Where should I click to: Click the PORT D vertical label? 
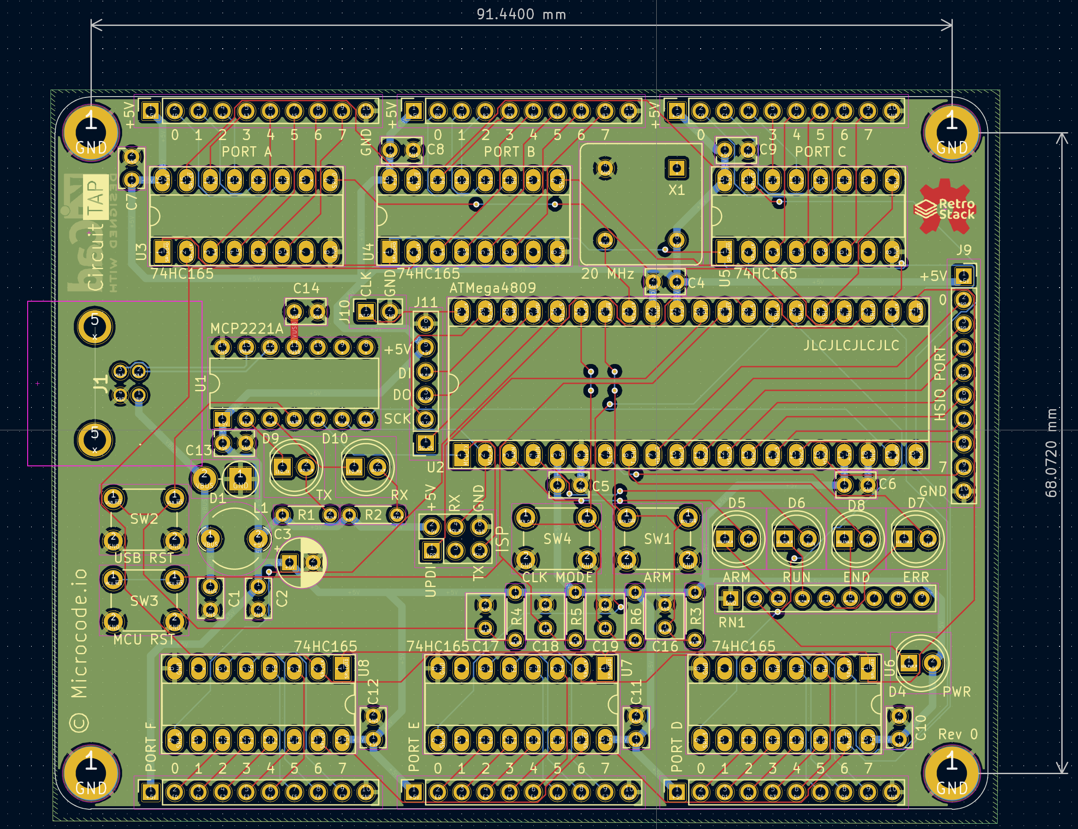point(676,746)
